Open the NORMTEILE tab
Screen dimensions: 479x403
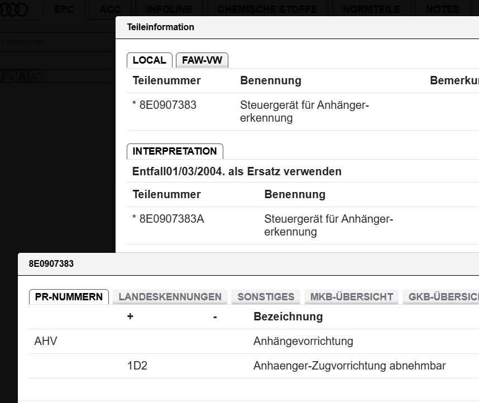point(371,9)
